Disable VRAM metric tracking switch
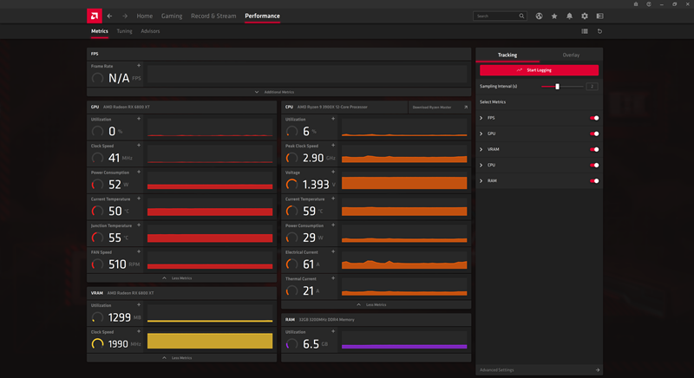The width and height of the screenshot is (694, 378). tap(594, 149)
